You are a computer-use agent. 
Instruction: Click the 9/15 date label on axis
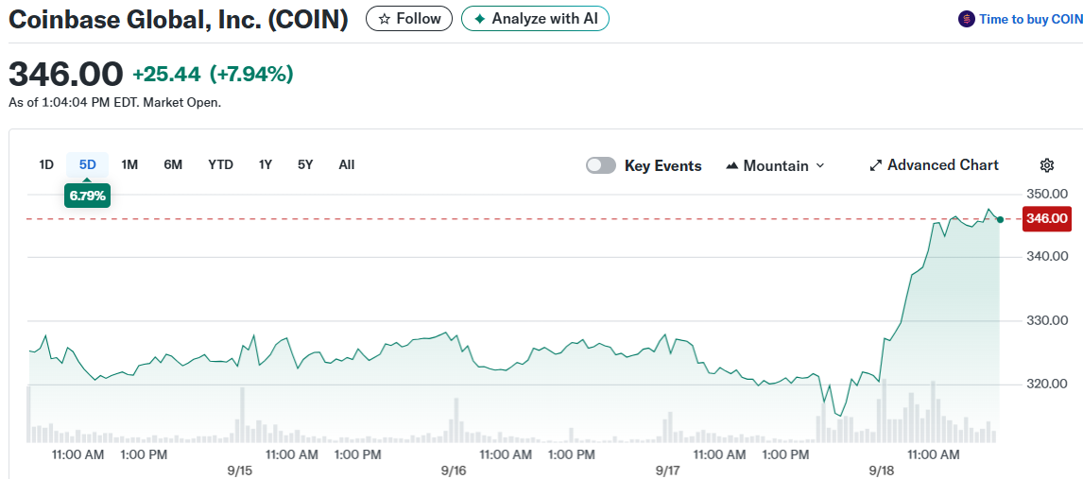[240, 470]
